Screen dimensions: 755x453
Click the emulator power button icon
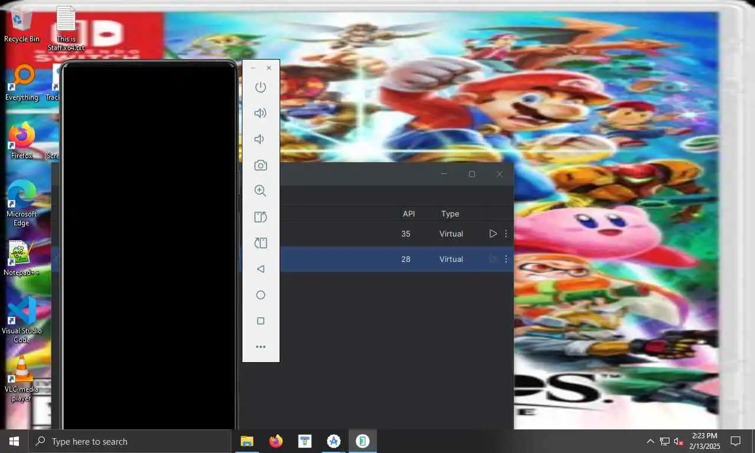point(260,87)
